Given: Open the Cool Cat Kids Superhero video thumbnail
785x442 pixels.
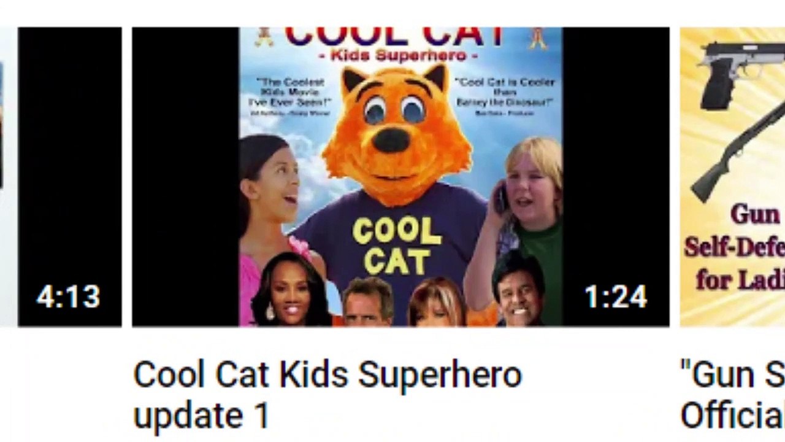Looking at the screenshot, I should pos(400,177).
